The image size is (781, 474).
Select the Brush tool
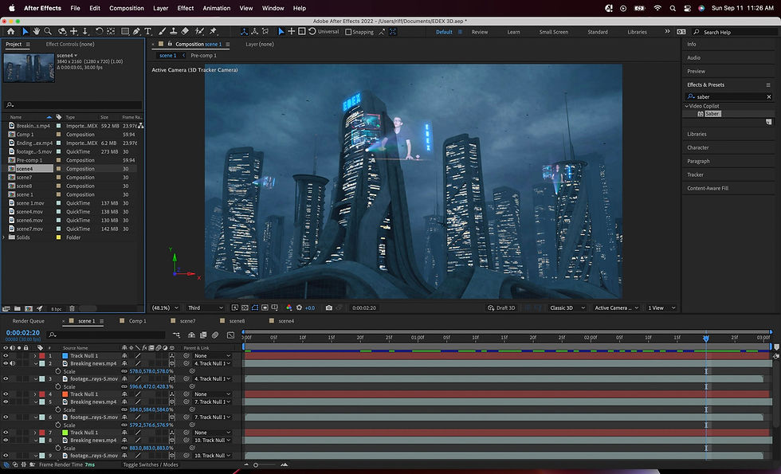pos(163,31)
